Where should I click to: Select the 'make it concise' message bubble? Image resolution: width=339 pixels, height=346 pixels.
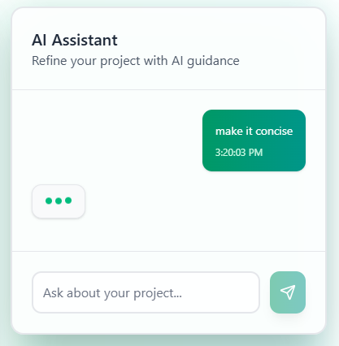pyautogui.click(x=254, y=141)
